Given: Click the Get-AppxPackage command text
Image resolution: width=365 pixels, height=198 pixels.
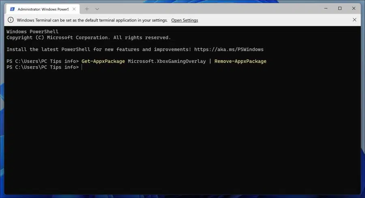Looking at the screenshot, I should tap(103, 61).
